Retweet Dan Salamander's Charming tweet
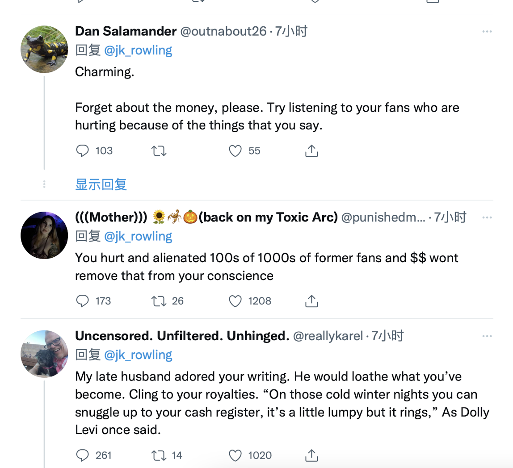Viewport: 513px width, 468px height. (x=159, y=151)
